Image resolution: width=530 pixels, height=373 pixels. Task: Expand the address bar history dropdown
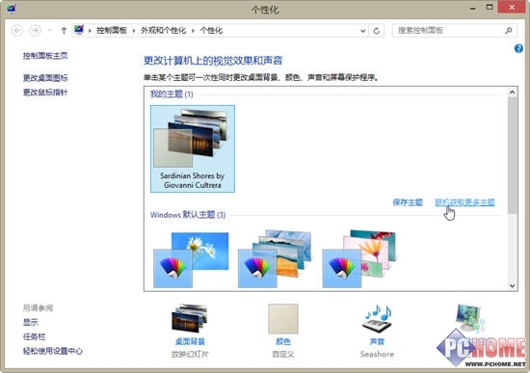pos(362,31)
